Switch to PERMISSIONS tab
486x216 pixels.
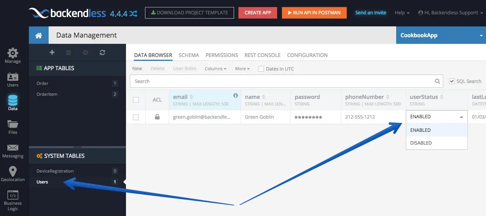(x=222, y=55)
